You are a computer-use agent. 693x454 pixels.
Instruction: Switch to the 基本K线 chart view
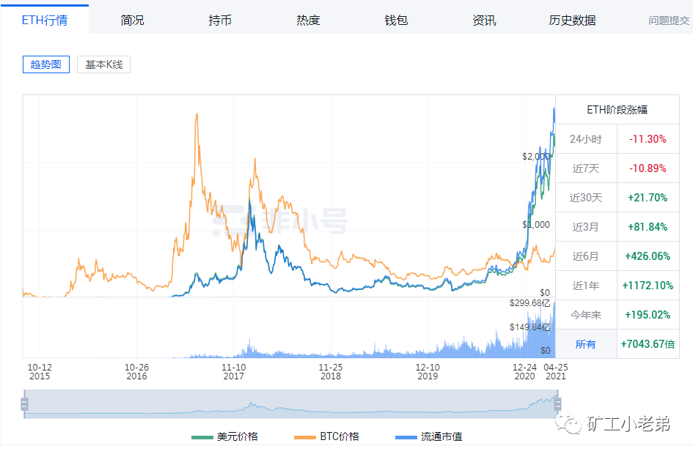pyautogui.click(x=103, y=64)
